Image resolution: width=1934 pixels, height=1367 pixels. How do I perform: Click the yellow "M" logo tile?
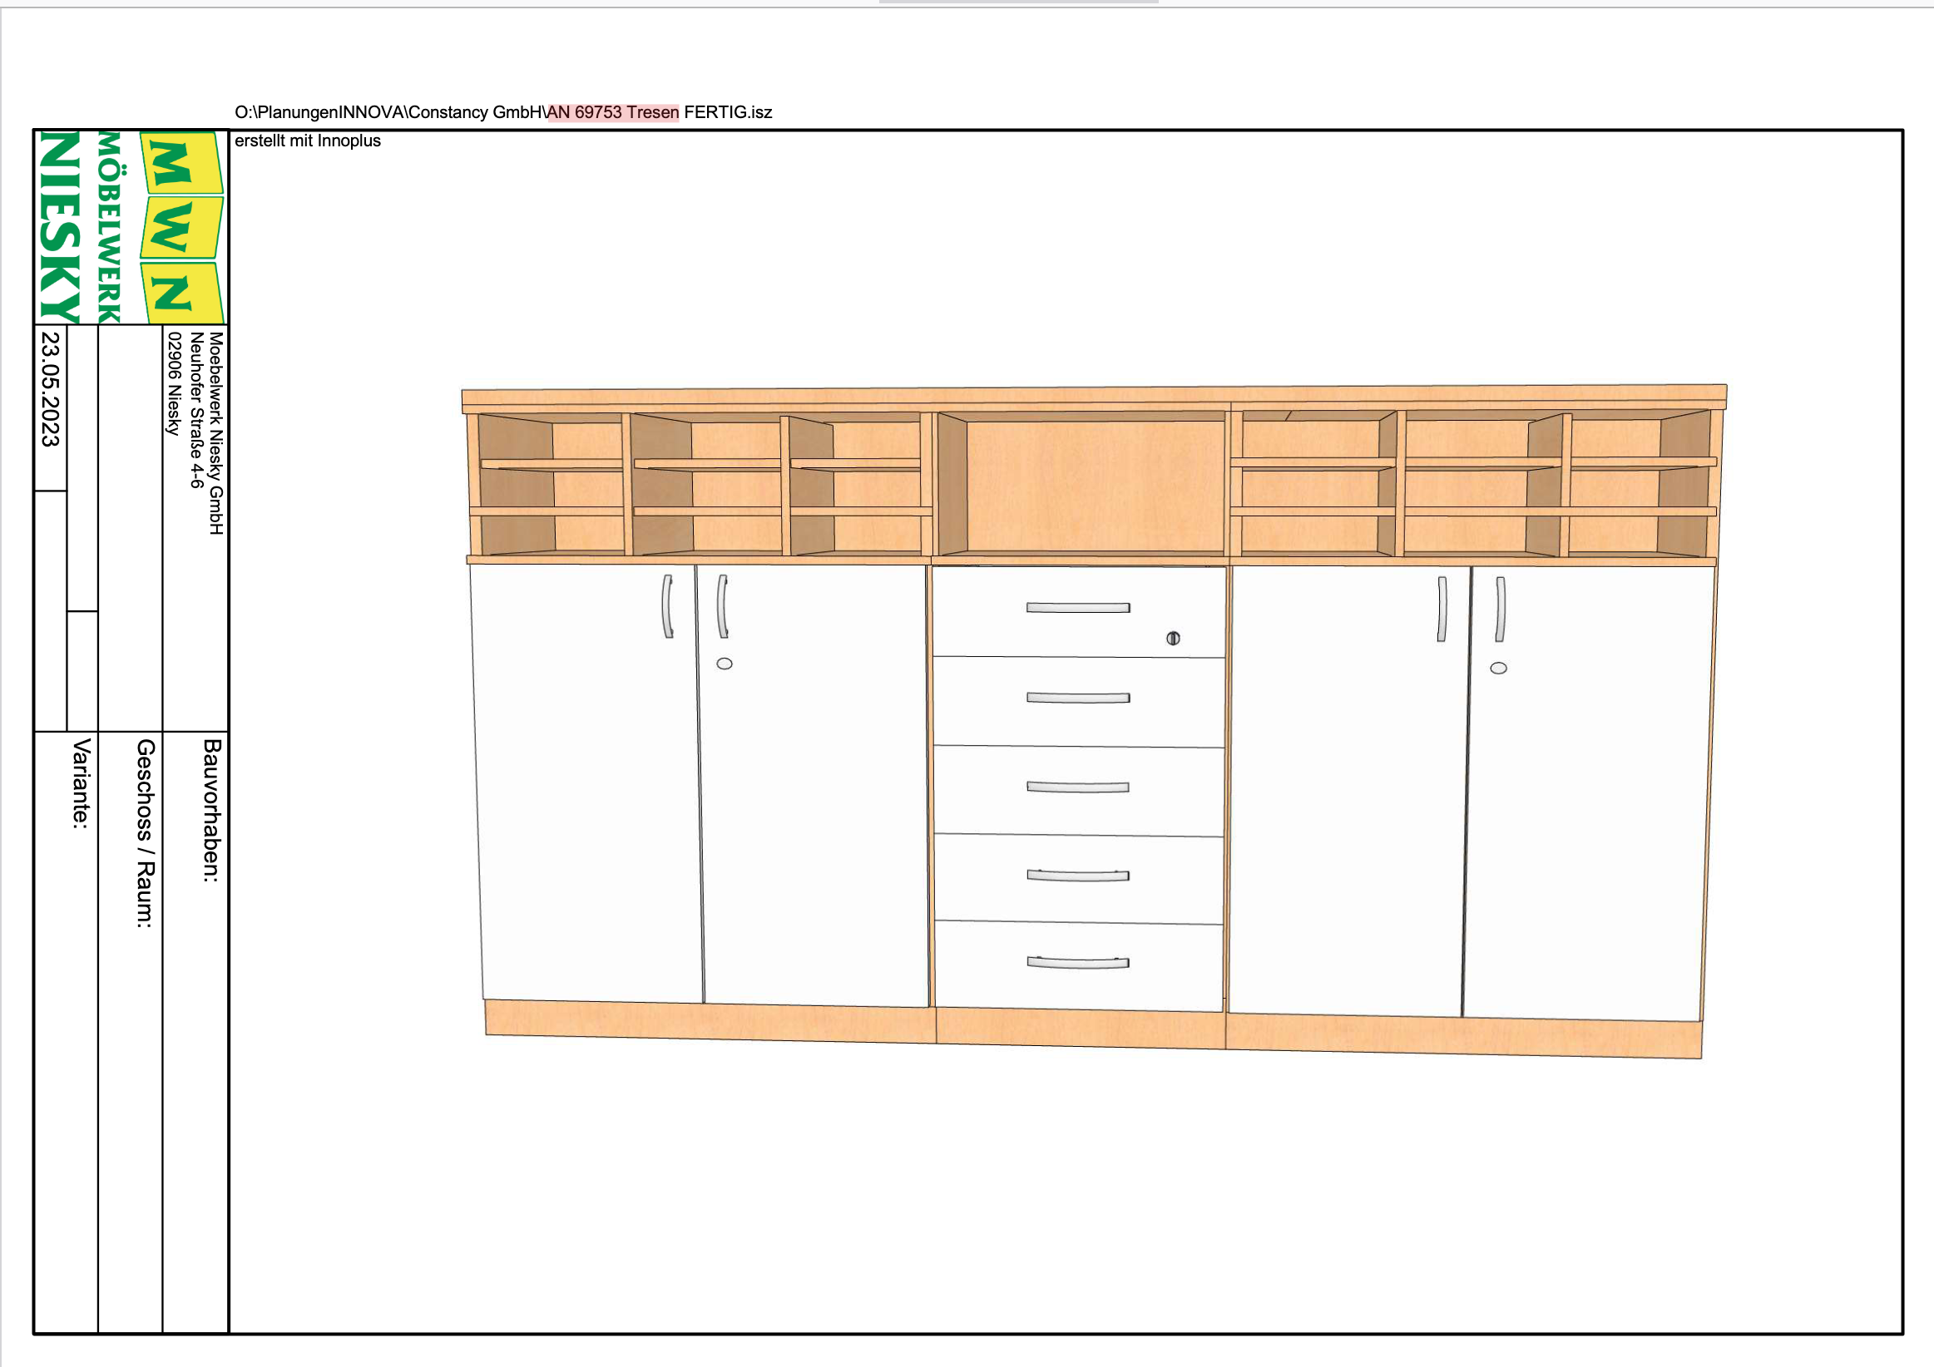(181, 164)
